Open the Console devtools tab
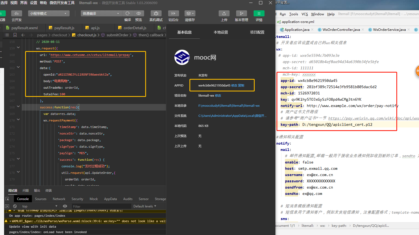 pos(23,199)
